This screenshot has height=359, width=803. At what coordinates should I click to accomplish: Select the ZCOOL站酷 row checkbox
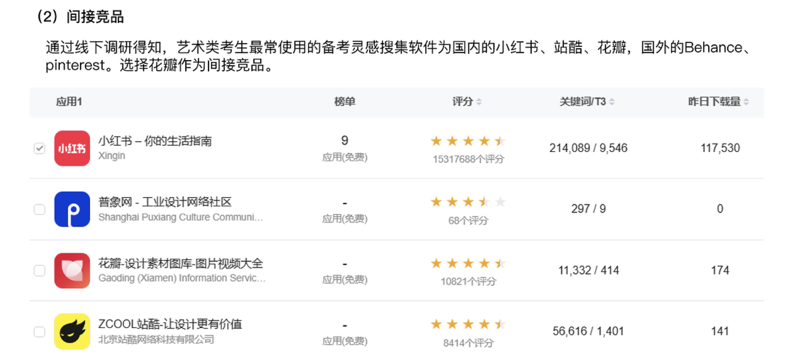pyautogui.click(x=40, y=332)
